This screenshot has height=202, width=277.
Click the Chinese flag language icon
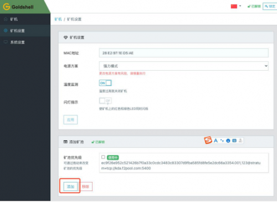click(234, 6)
